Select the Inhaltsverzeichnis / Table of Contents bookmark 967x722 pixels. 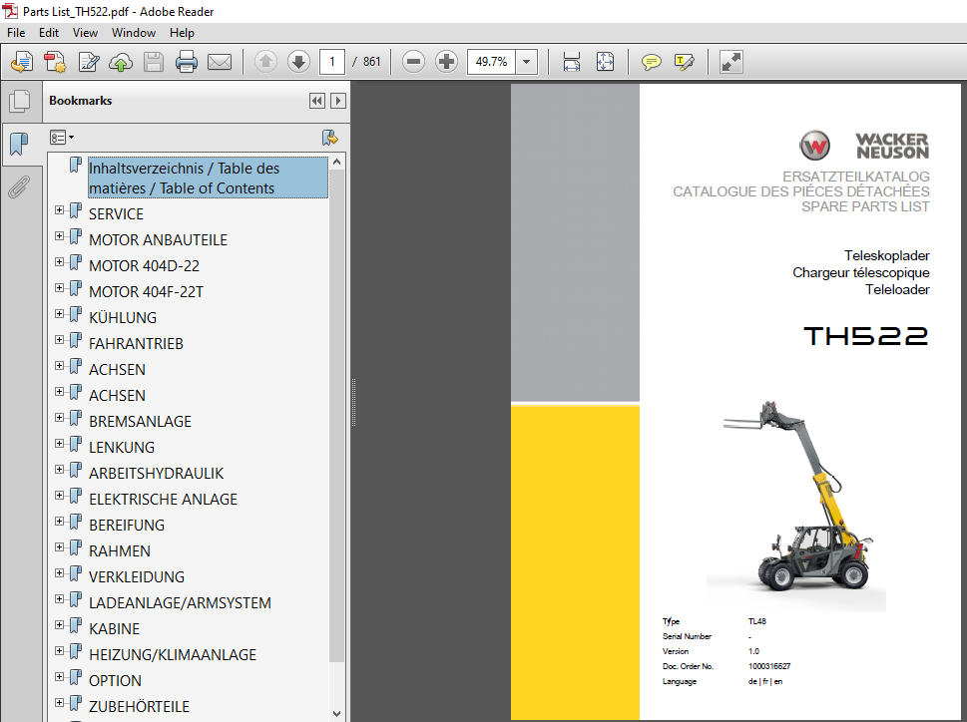208,179
